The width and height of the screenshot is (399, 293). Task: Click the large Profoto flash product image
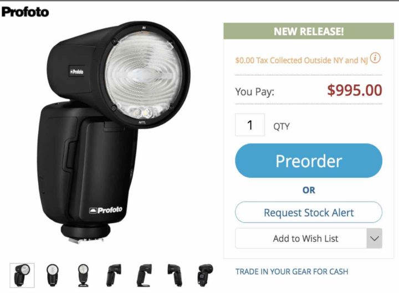(113, 132)
